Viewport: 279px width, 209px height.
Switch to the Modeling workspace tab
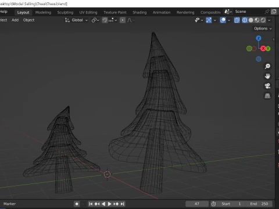point(43,12)
